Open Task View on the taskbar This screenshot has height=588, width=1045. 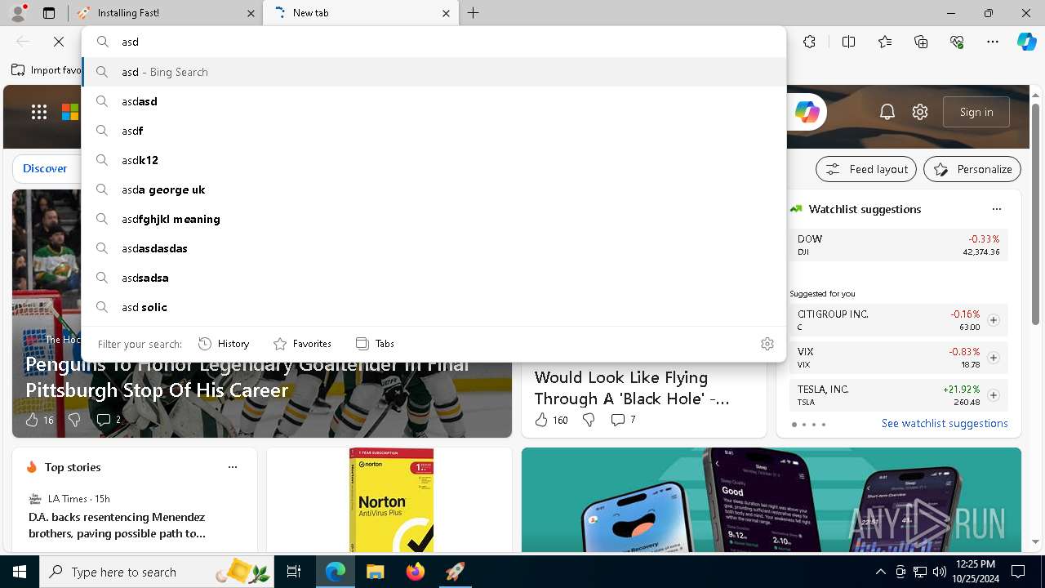pos(294,572)
